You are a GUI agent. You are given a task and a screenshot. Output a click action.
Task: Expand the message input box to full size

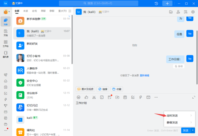pyautogui.click(x=193, y=97)
